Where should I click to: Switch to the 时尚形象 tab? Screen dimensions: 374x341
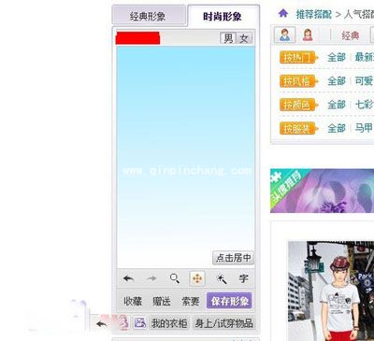point(223,16)
